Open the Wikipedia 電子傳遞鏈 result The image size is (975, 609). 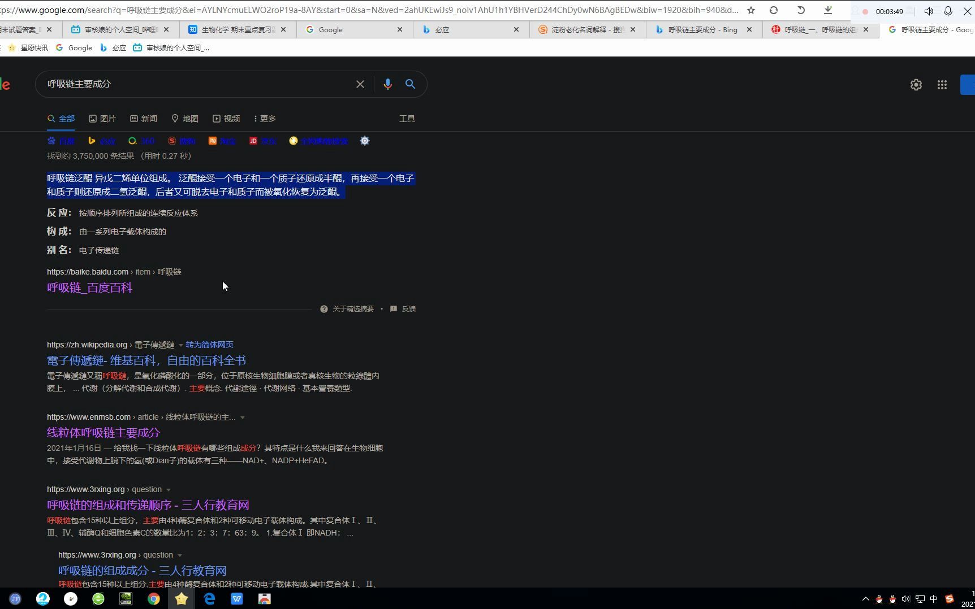(146, 360)
